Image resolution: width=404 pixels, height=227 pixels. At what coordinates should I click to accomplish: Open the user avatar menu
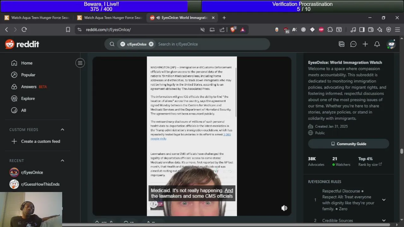[x=391, y=44]
